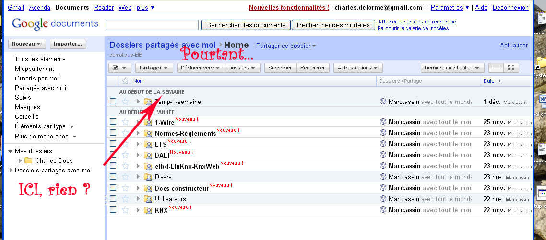Tick the checkbox for Temp-1-semaine
Image resolution: width=546 pixels, height=240 pixels.
click(113, 102)
